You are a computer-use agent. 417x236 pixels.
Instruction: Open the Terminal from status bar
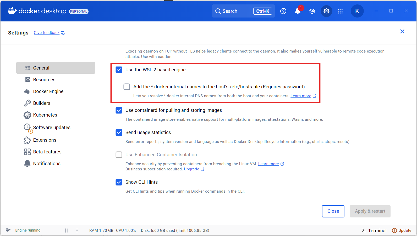point(374,231)
